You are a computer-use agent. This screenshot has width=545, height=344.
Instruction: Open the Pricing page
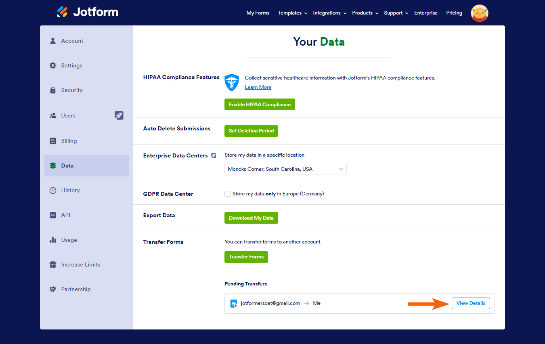click(x=454, y=13)
